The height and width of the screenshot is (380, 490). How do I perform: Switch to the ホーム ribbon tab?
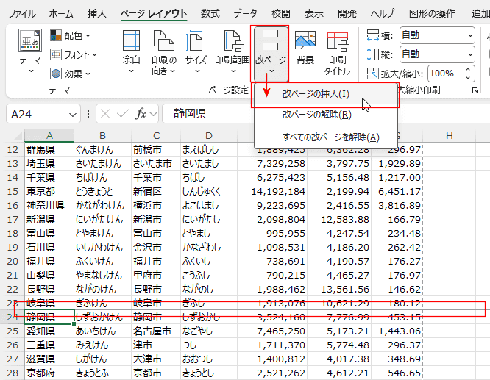[x=60, y=13]
